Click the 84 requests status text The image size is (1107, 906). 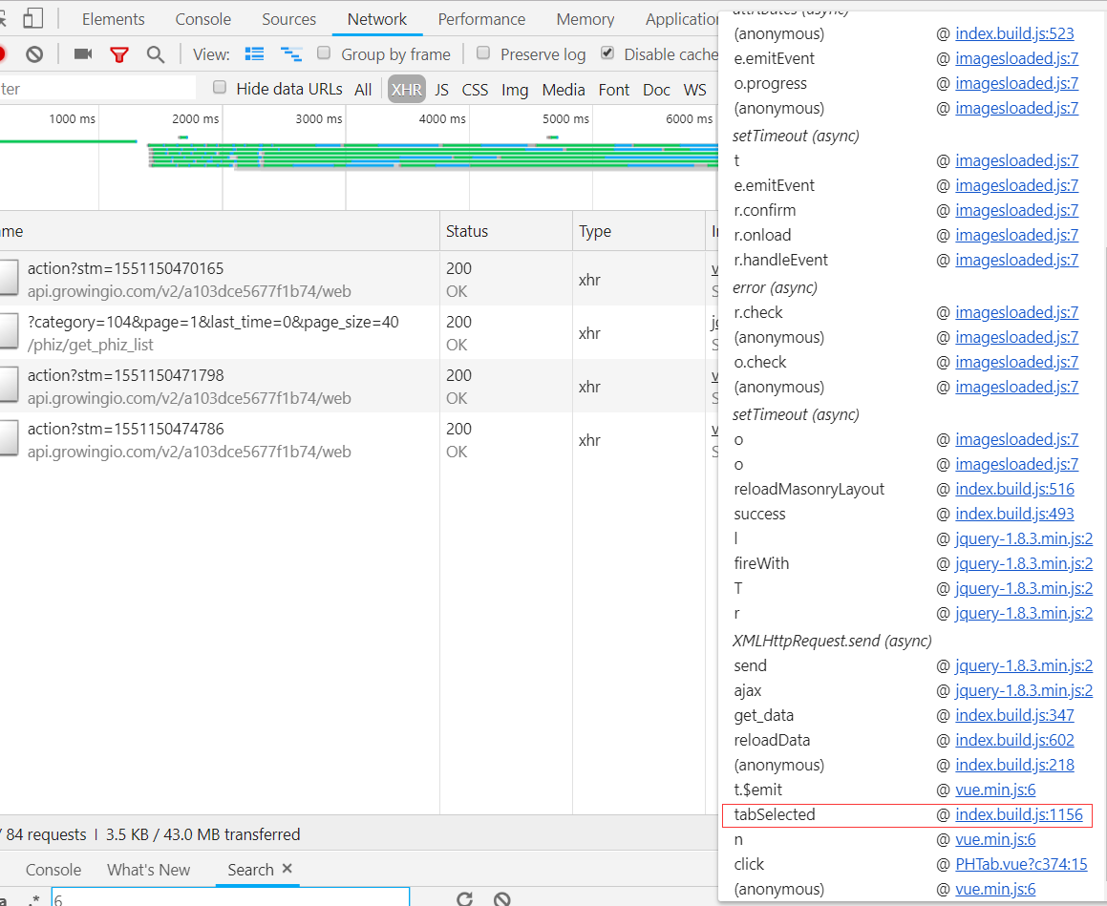pyautogui.click(x=46, y=834)
